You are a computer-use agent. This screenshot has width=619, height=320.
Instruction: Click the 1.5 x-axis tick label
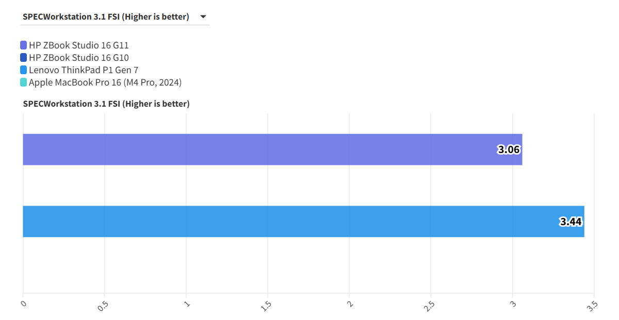click(x=267, y=306)
